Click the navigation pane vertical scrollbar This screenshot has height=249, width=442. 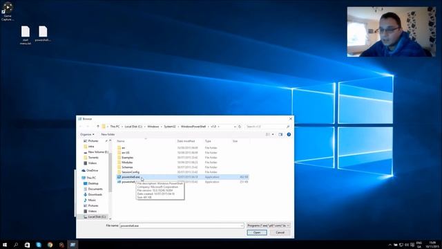point(110,172)
